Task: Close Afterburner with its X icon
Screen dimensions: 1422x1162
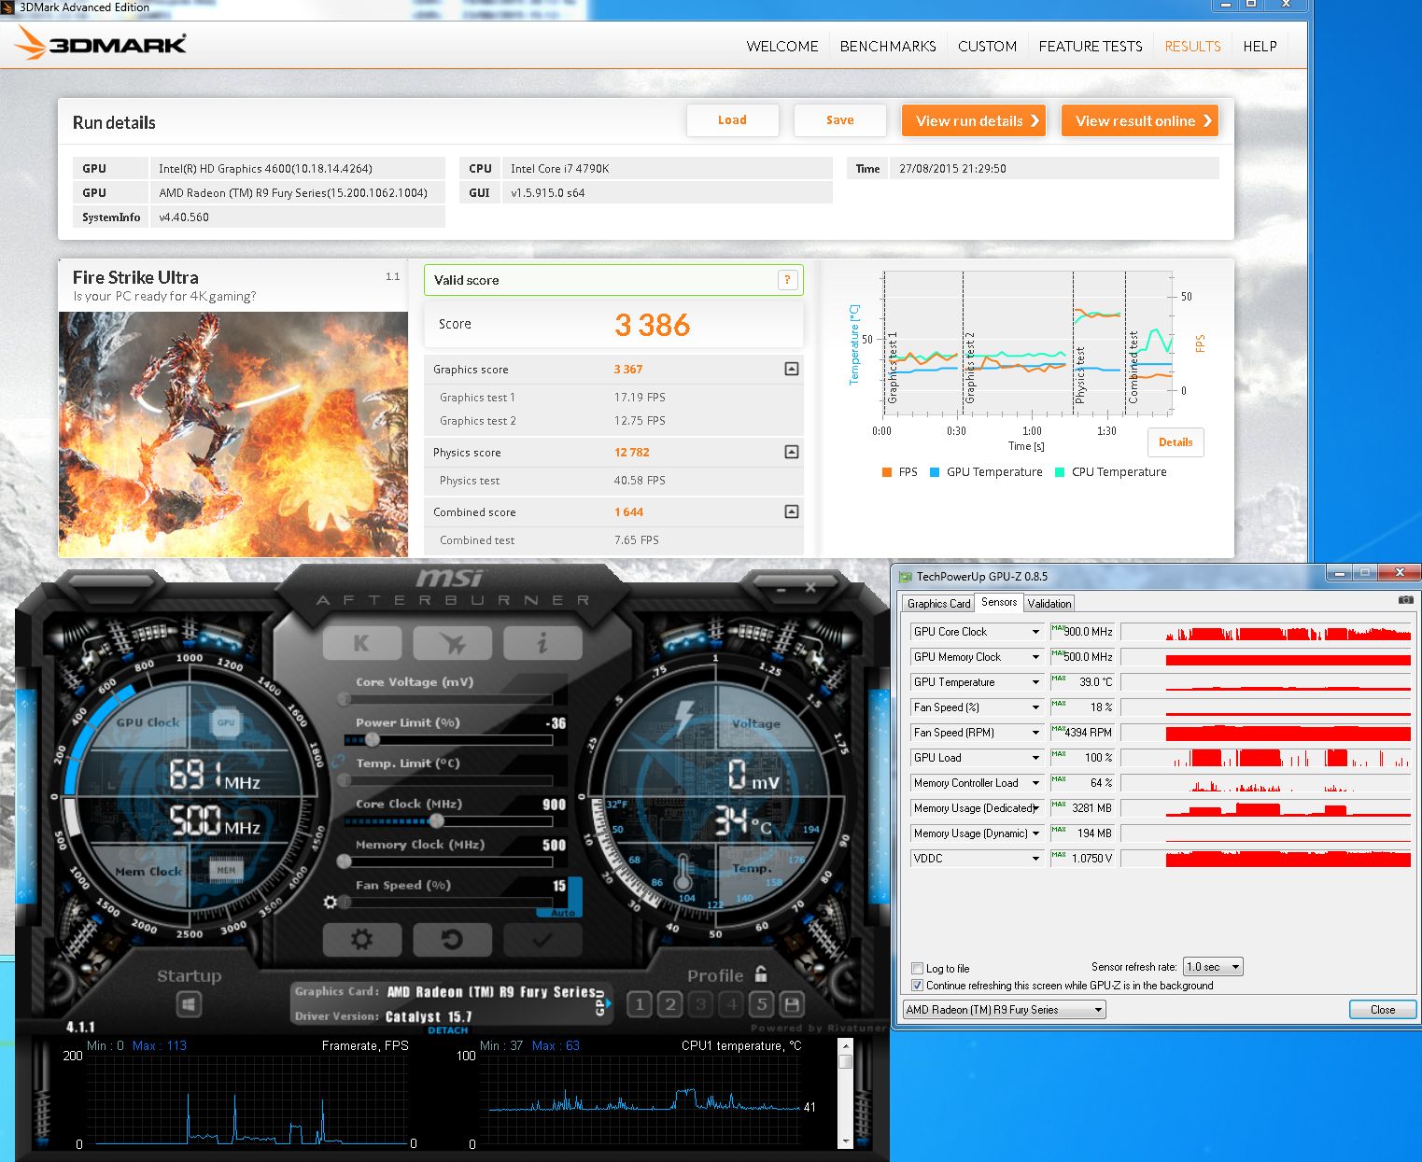Action: (x=810, y=587)
